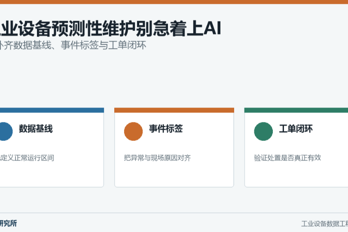Click the subtitle mentioning 事件标签与工单闭环
Screen dimensions: 348x232
pyautogui.click(x=73, y=45)
